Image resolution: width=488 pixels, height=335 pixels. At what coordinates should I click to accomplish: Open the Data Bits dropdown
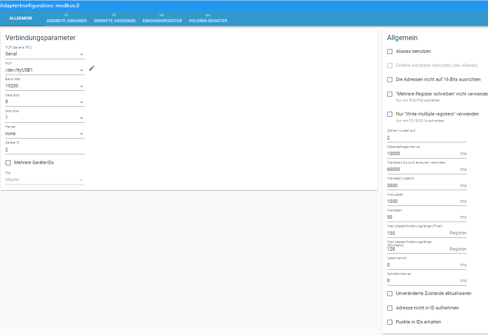(x=45, y=102)
